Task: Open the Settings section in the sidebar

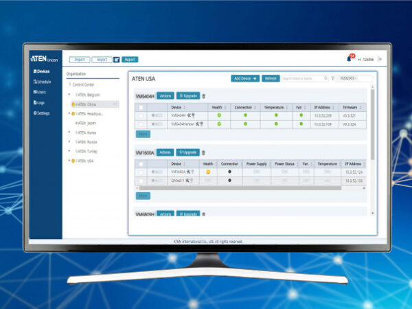Action: [x=41, y=113]
